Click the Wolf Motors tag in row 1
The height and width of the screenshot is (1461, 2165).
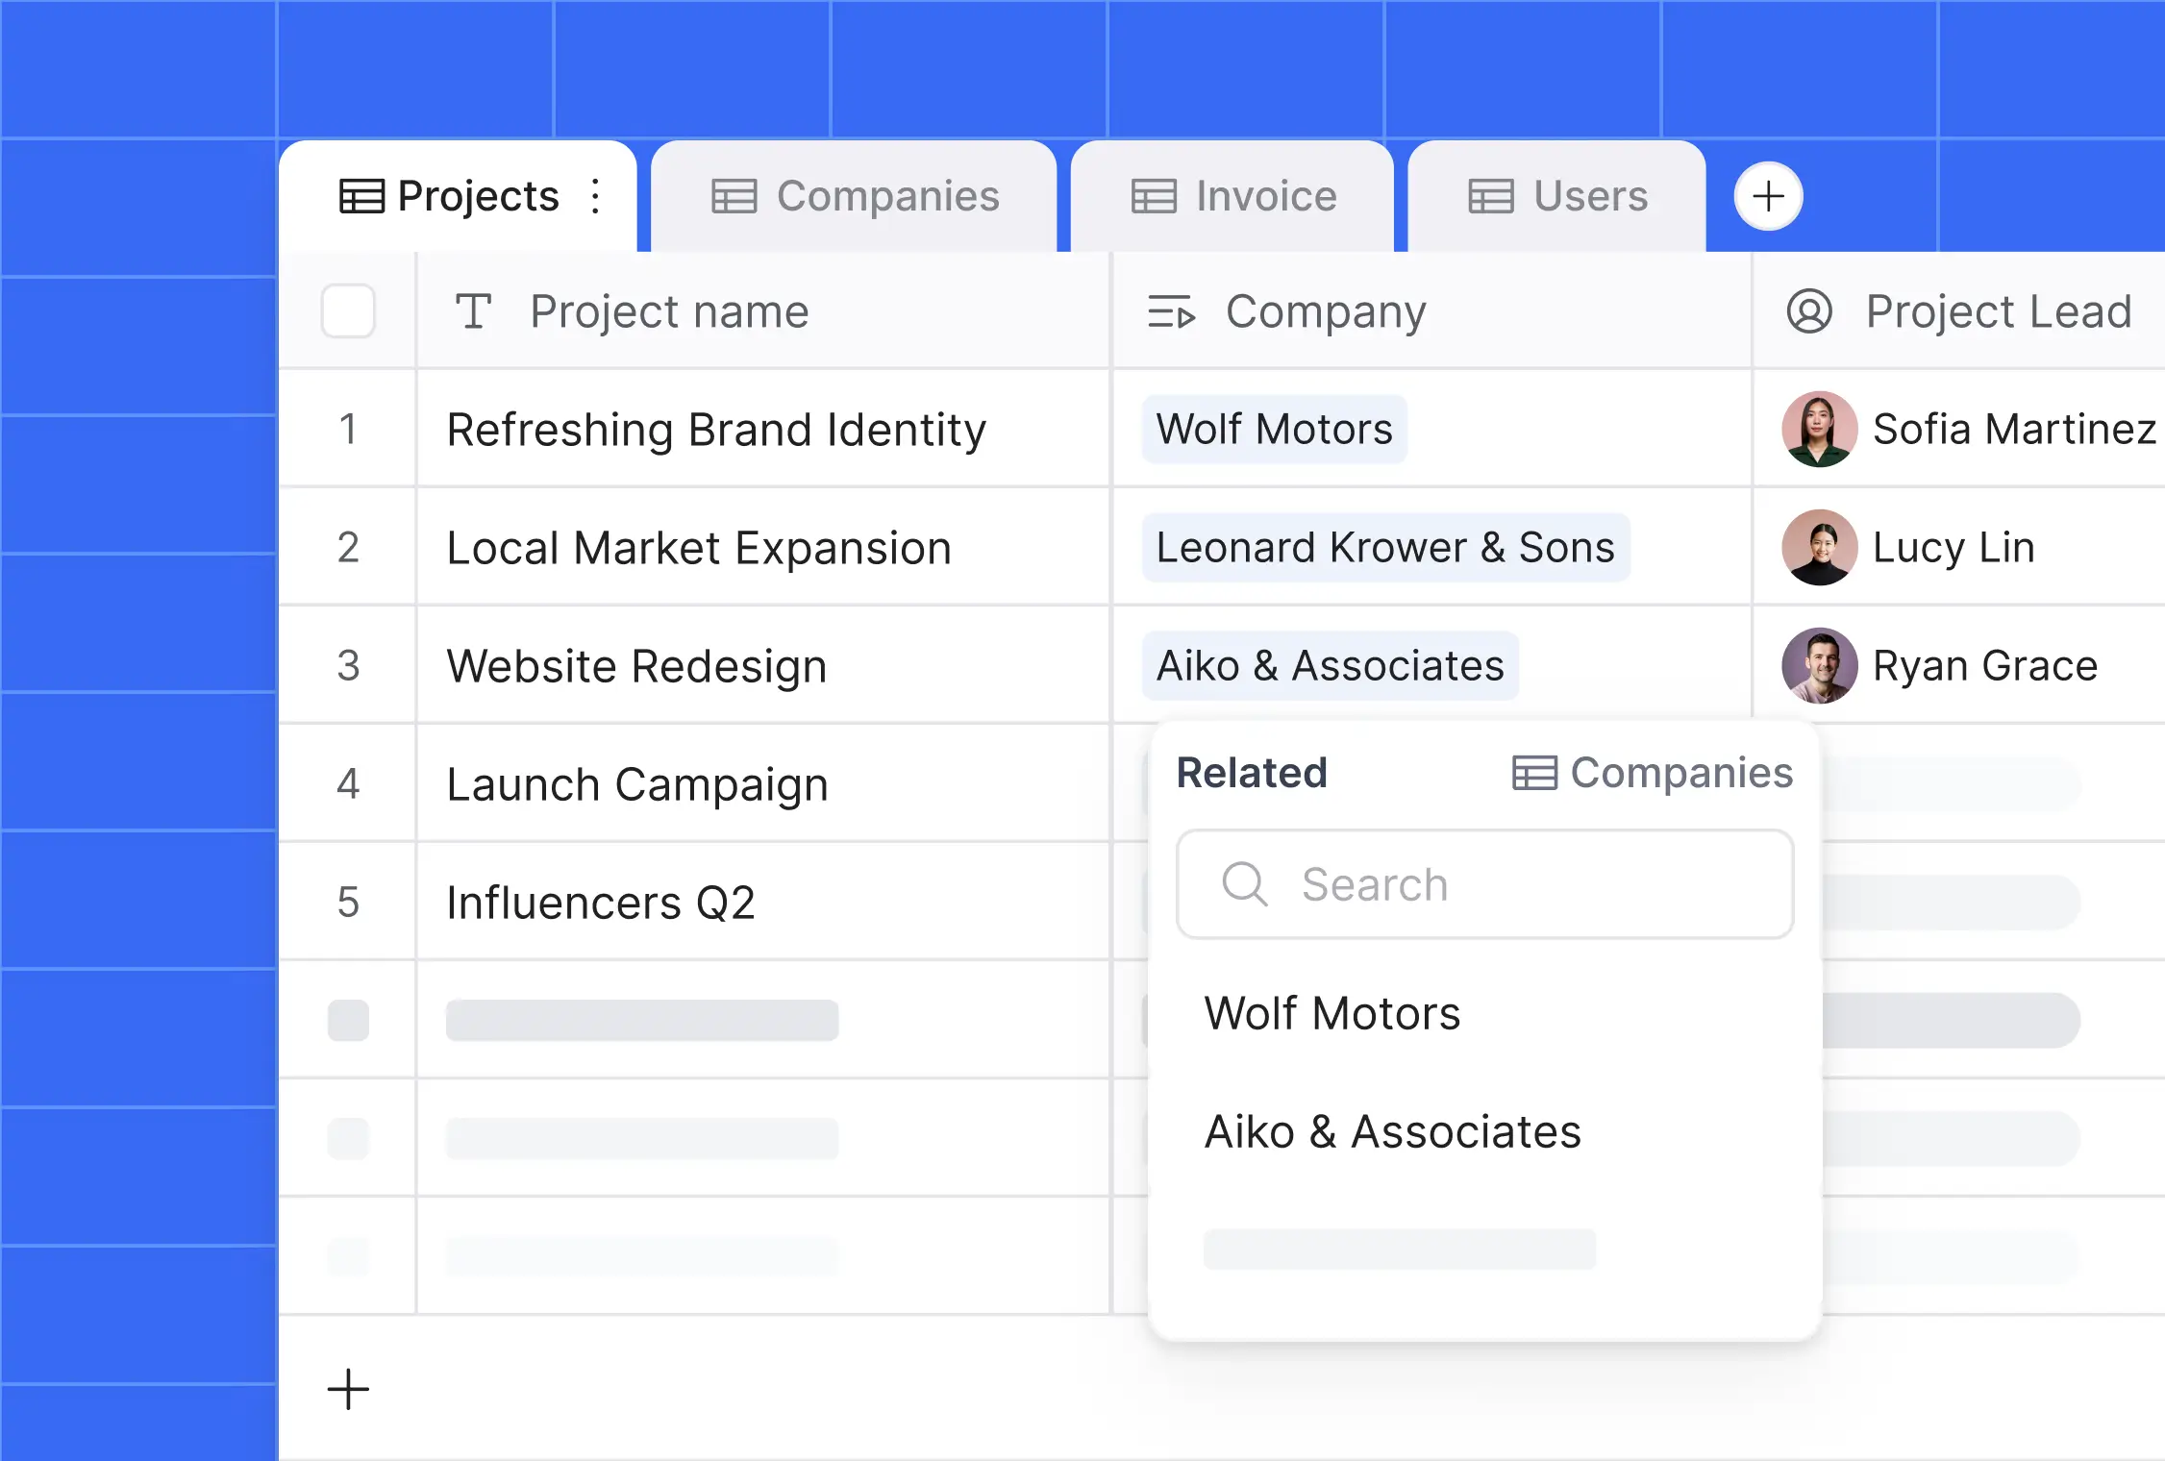point(1275,429)
